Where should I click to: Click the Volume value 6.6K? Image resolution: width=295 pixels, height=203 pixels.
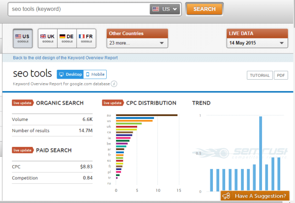88,119
